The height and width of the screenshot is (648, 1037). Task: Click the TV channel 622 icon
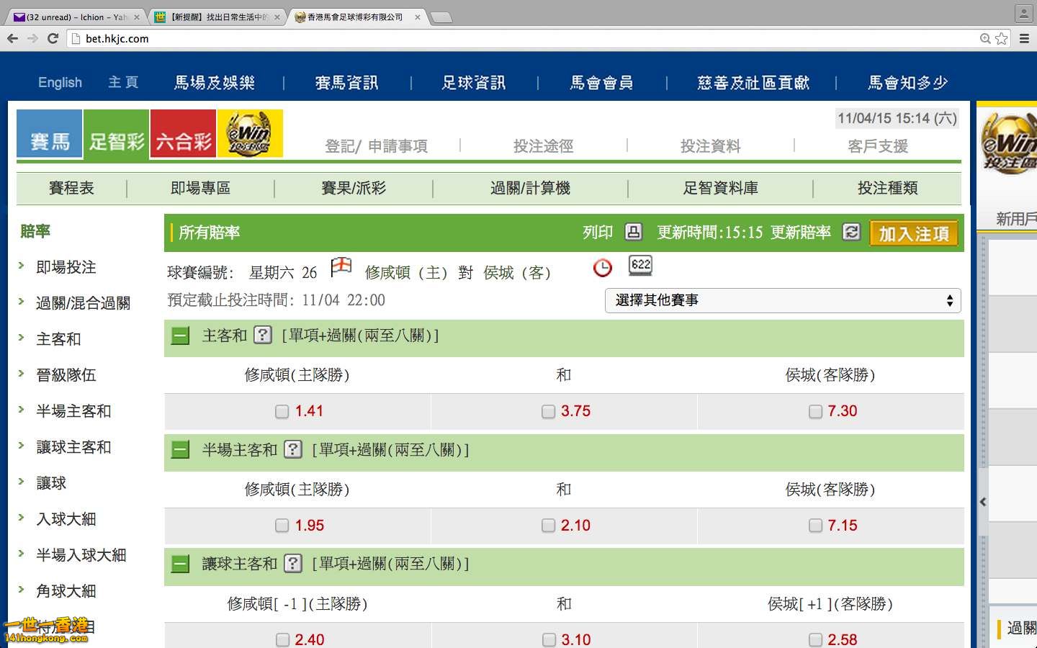point(640,266)
